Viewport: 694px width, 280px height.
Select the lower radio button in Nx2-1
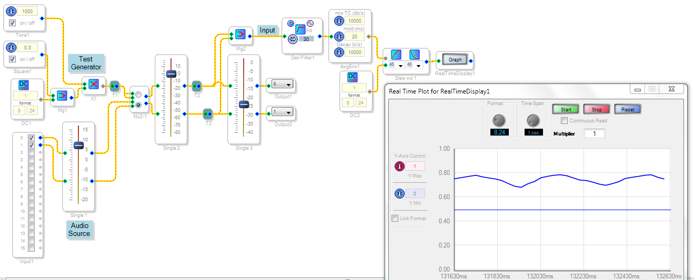138,105
